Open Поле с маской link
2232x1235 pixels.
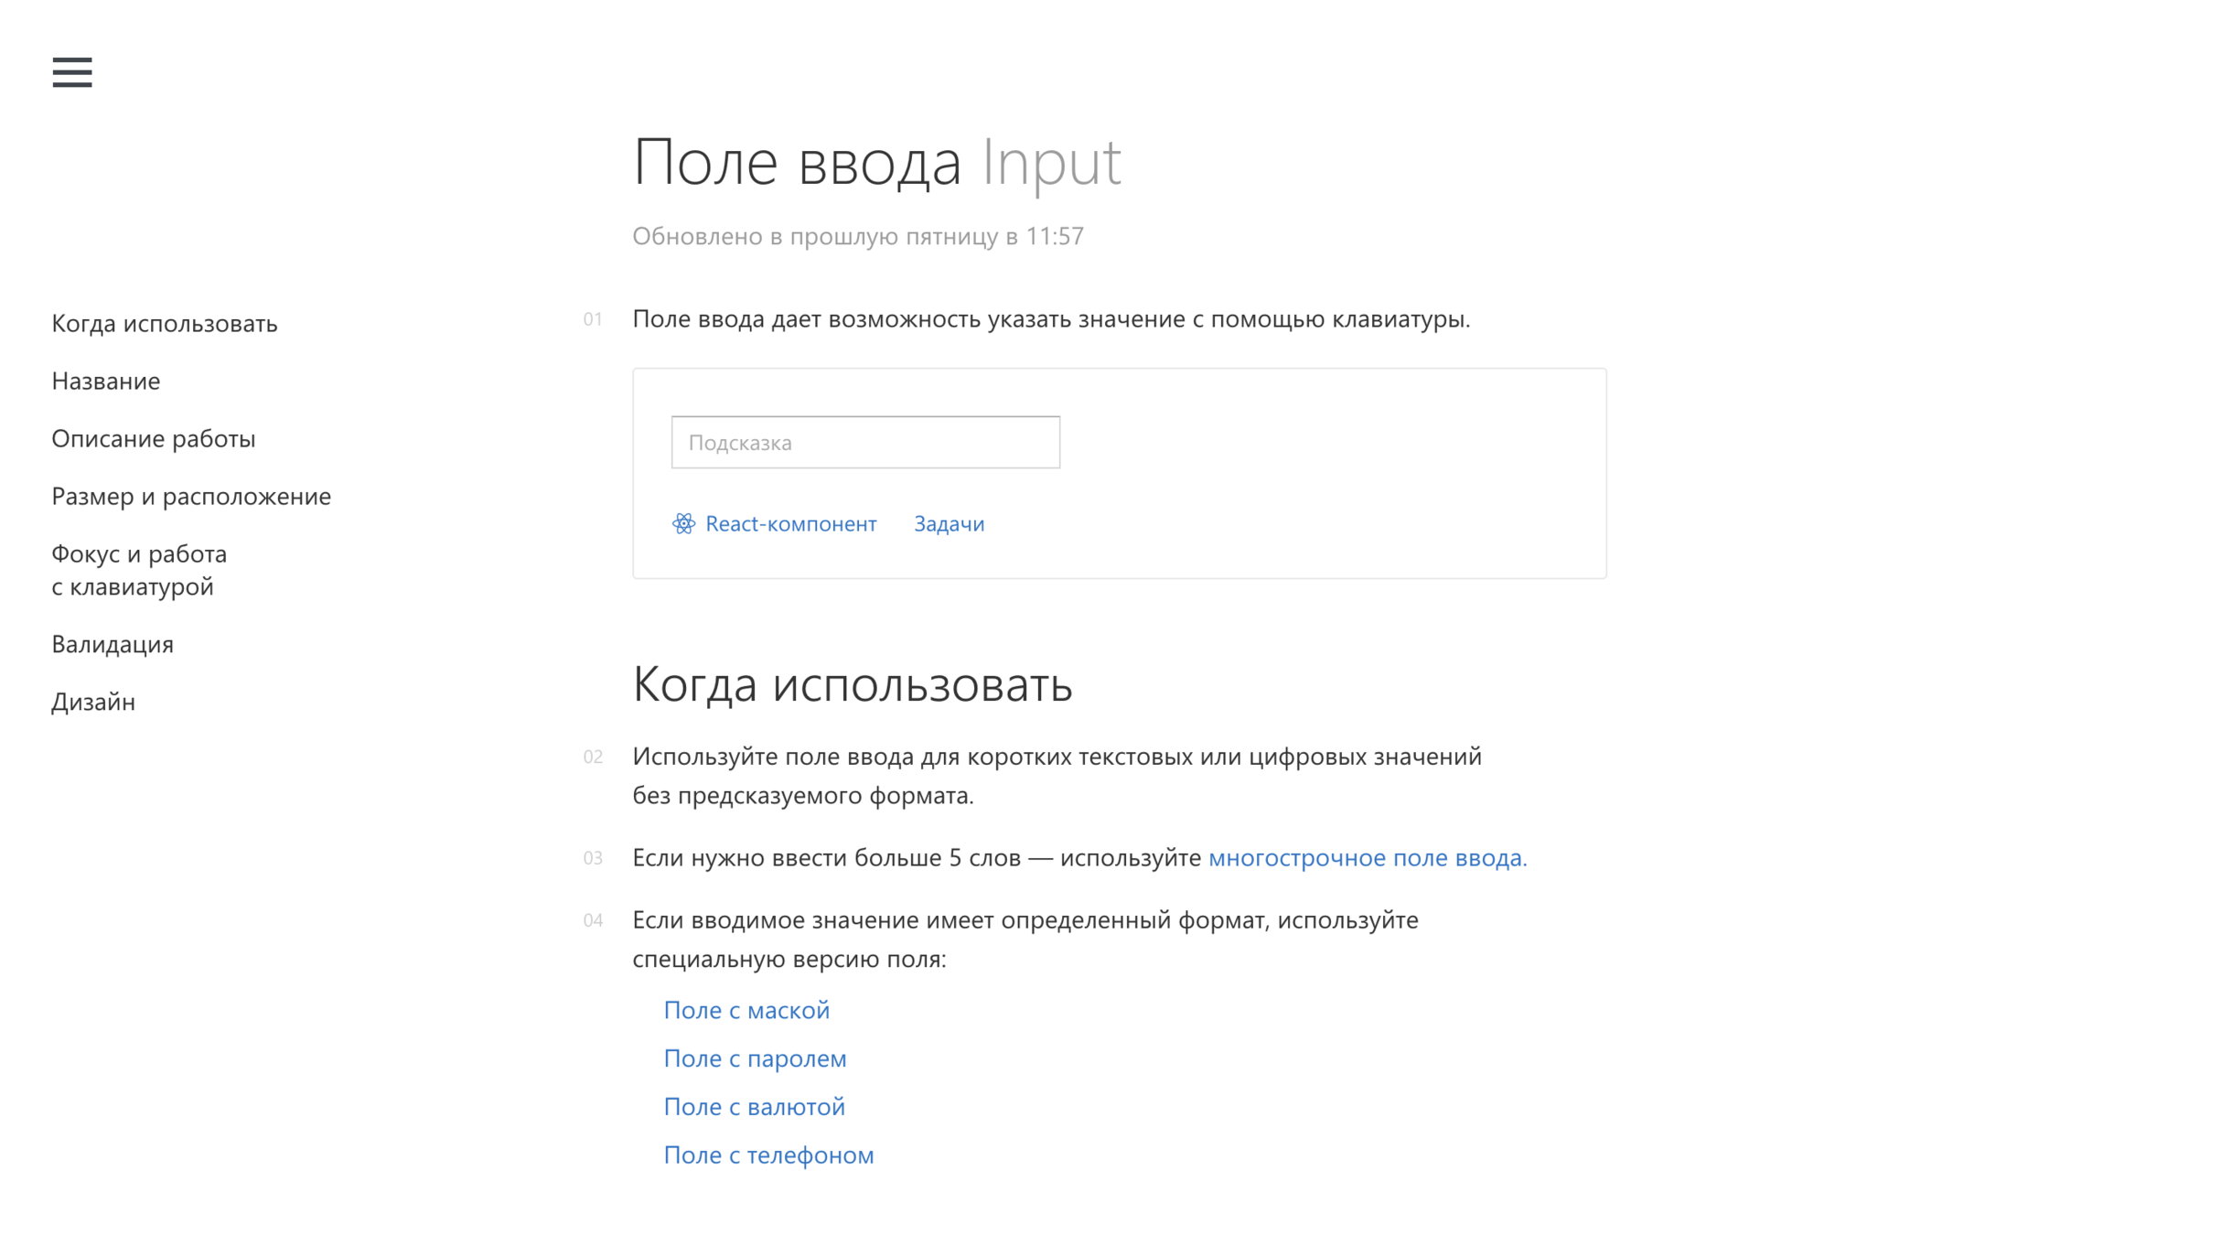point(746,1010)
